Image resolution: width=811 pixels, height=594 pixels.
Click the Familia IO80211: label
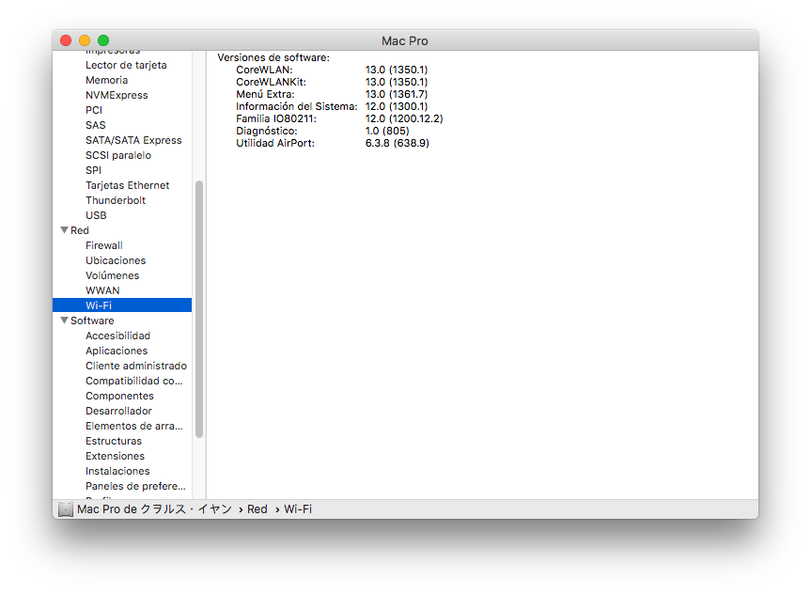point(276,118)
